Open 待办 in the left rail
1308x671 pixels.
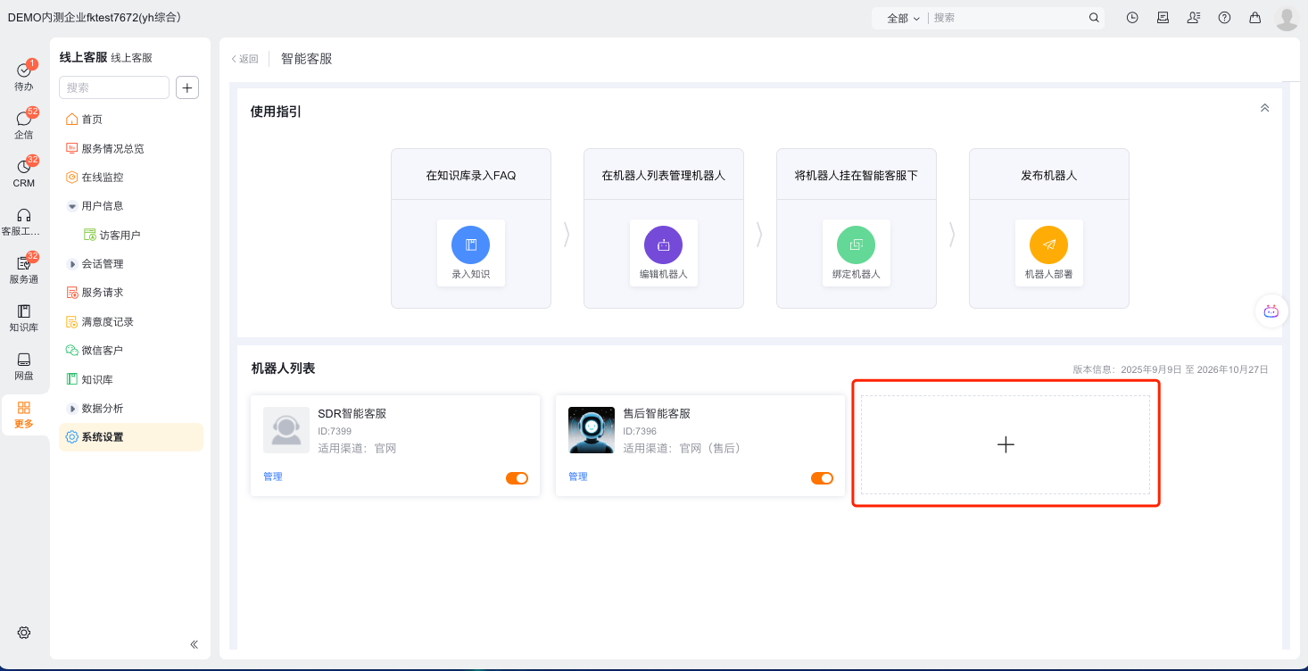tap(24, 76)
